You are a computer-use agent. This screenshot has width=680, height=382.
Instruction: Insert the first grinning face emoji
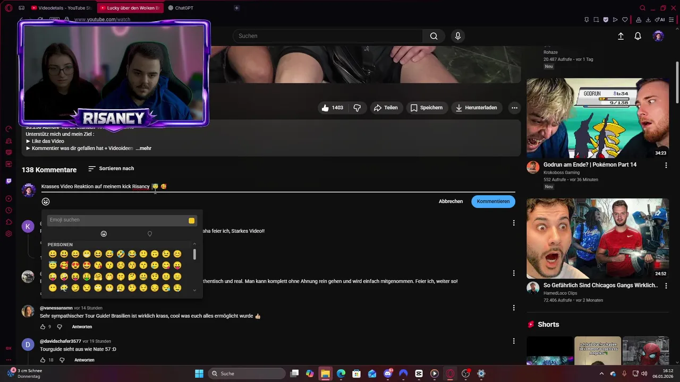52,254
